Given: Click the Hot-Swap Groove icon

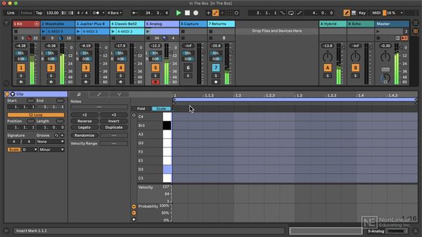Looking at the screenshot, I should (x=56, y=136).
